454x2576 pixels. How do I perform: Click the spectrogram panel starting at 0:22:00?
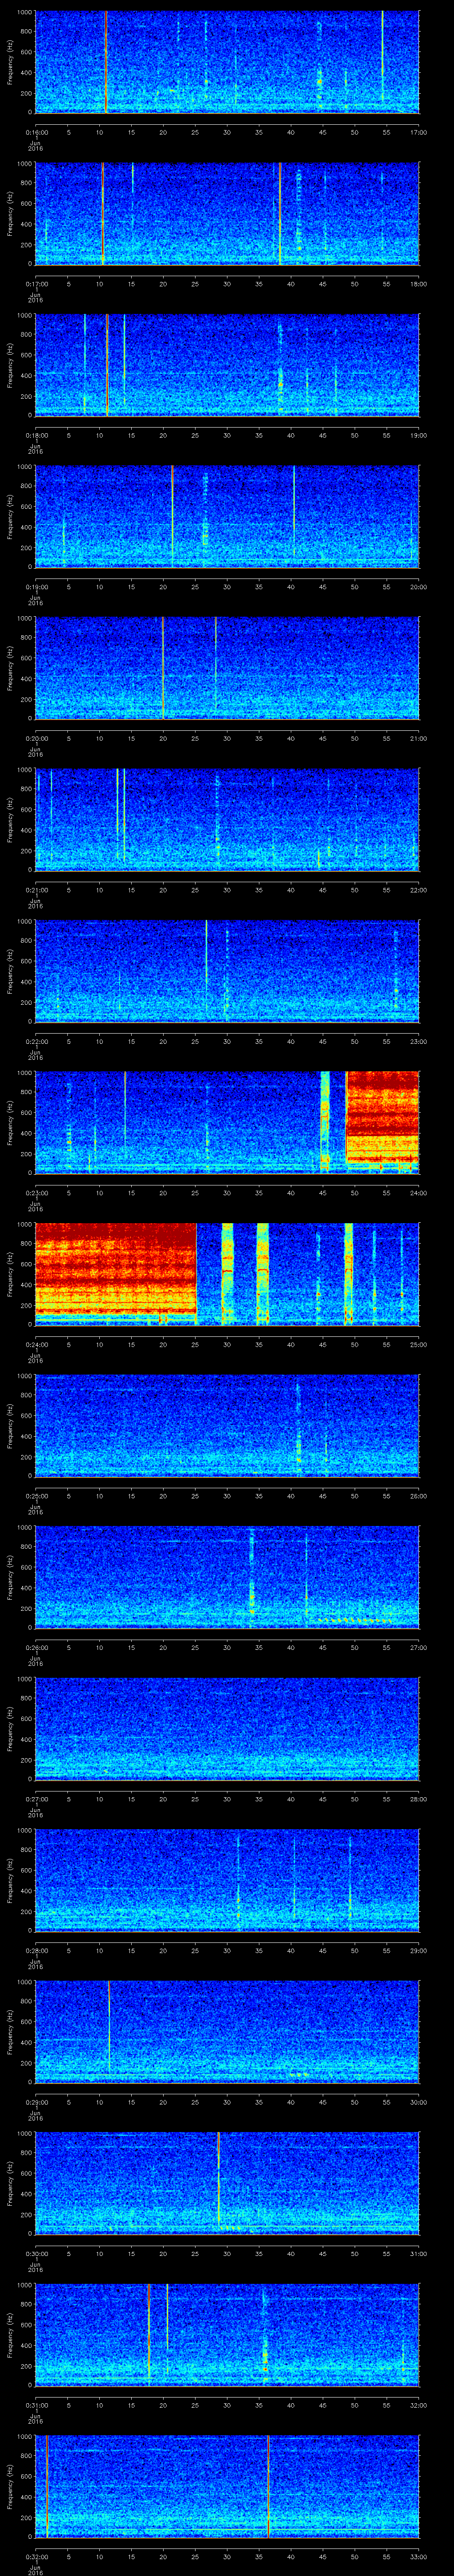(x=227, y=971)
